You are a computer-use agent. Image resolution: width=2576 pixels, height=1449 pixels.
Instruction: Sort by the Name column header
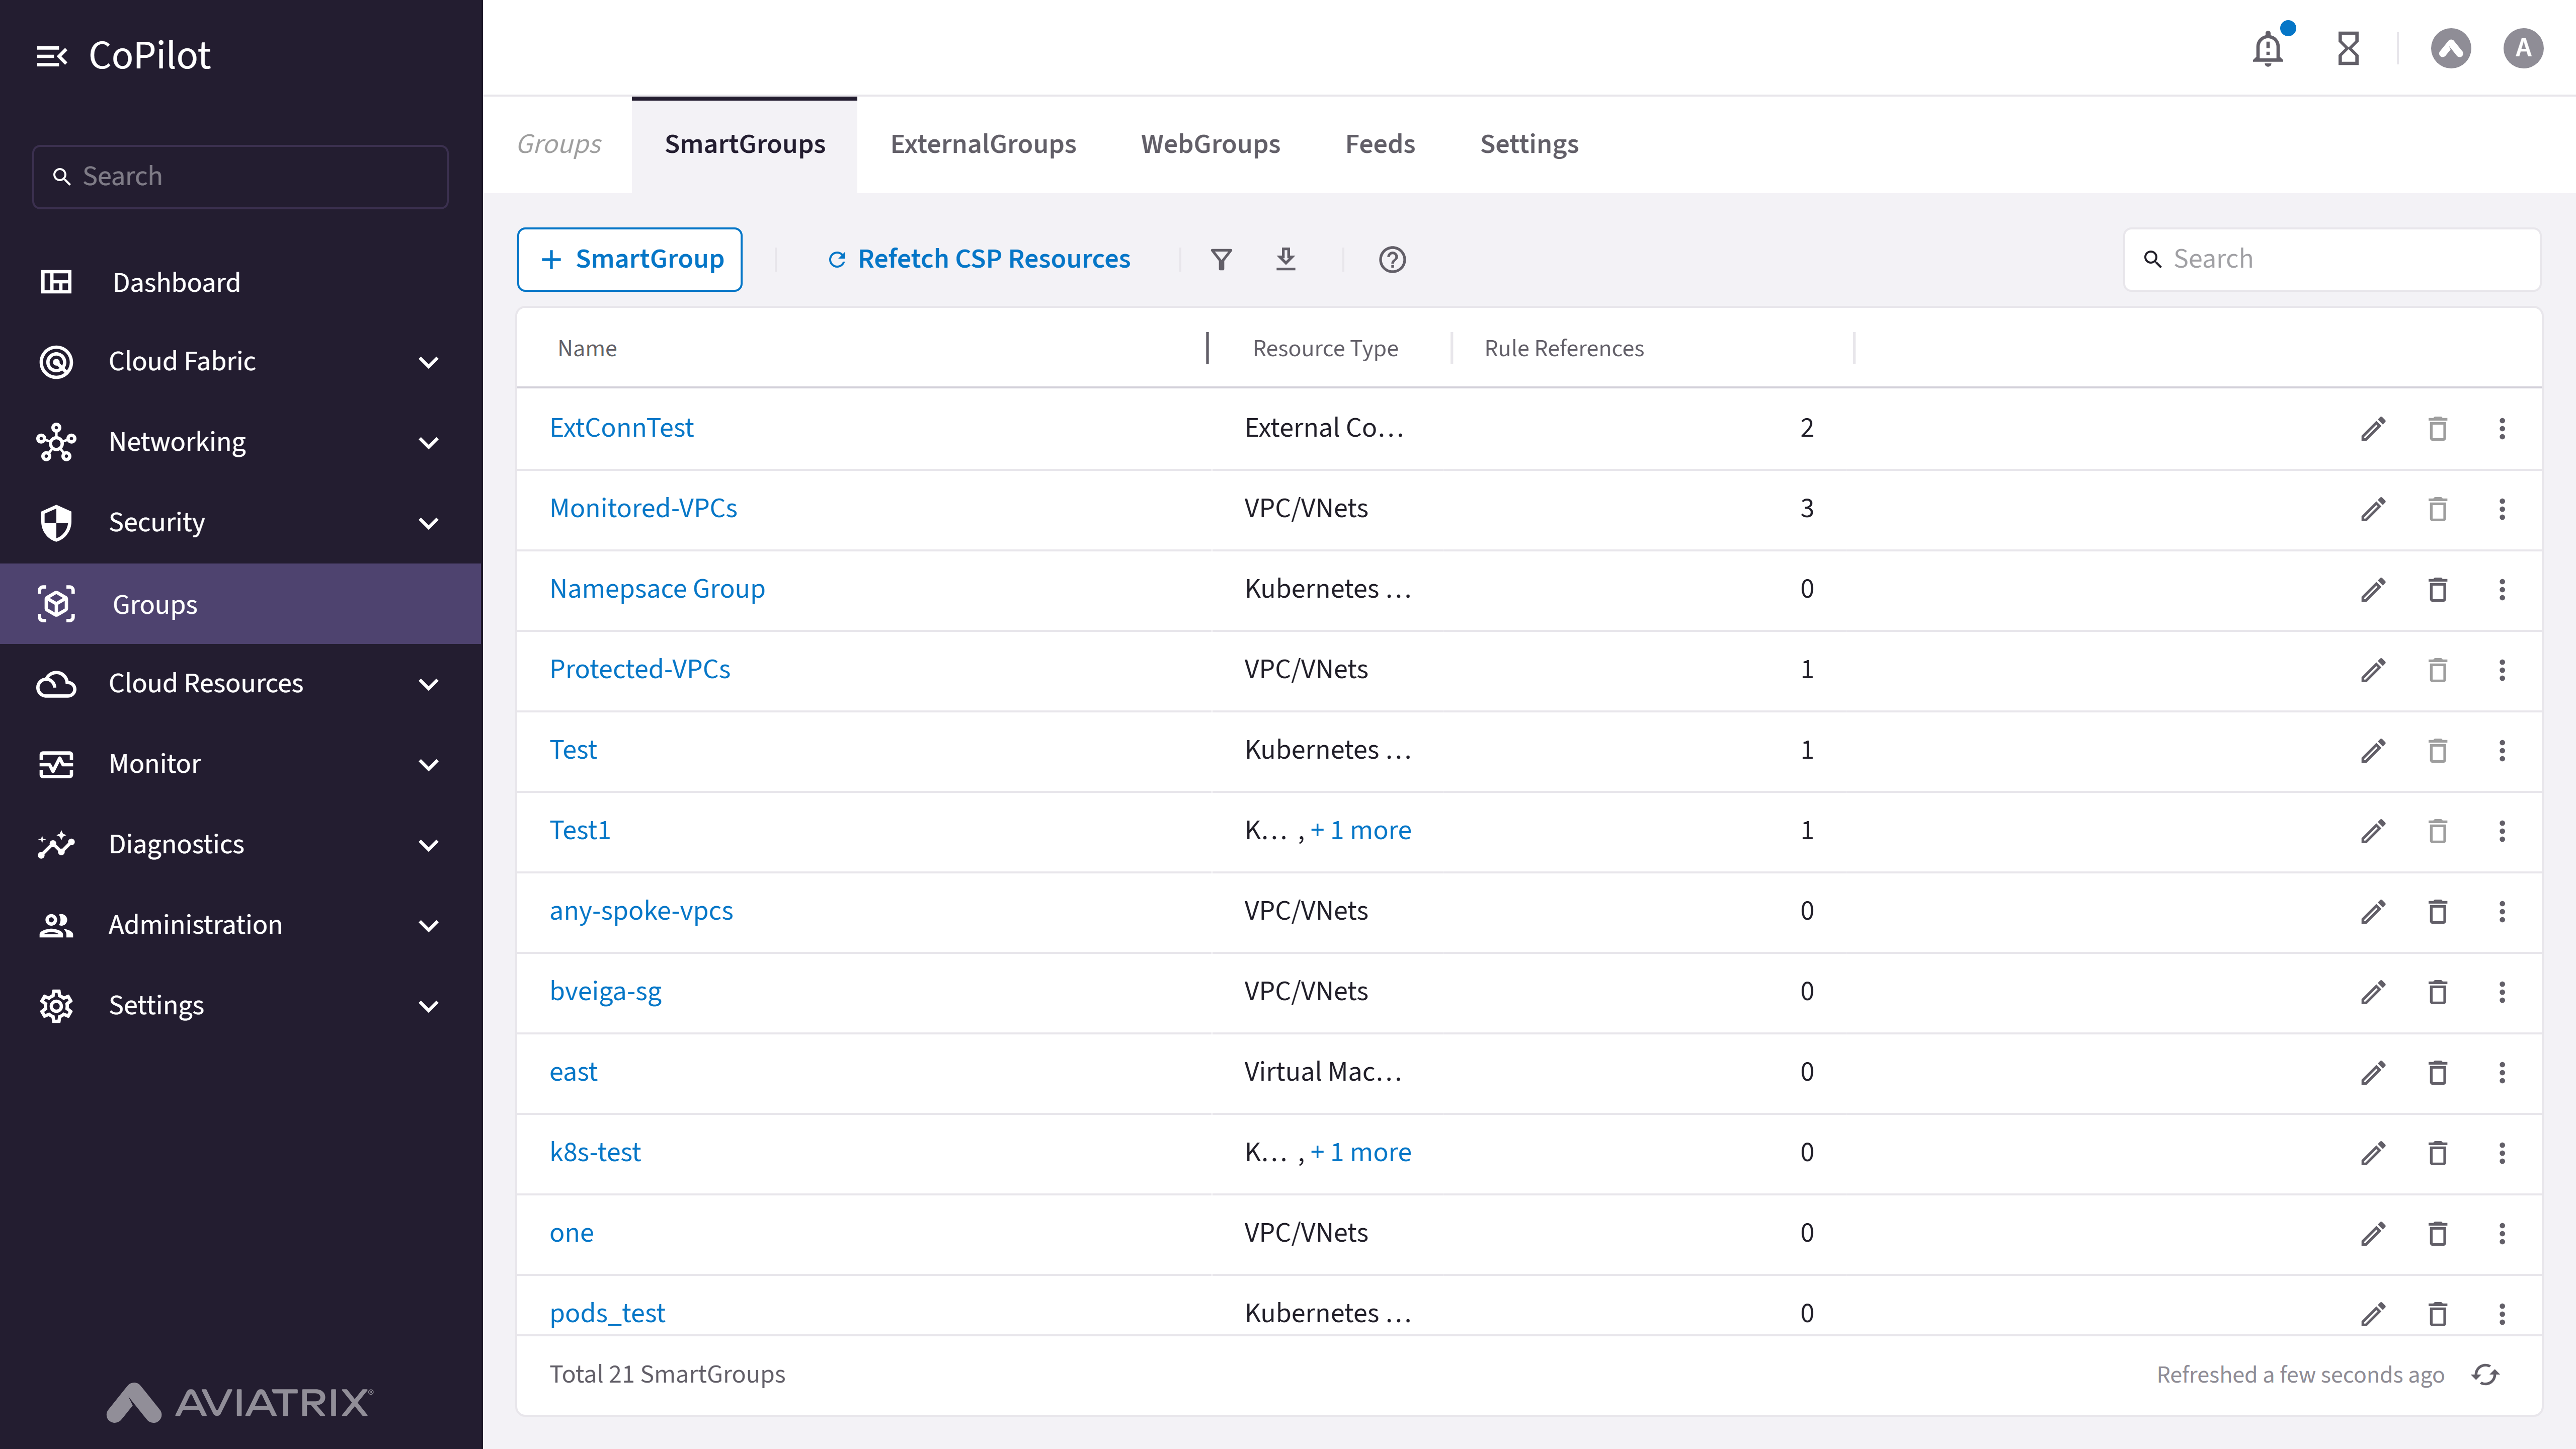pos(587,349)
